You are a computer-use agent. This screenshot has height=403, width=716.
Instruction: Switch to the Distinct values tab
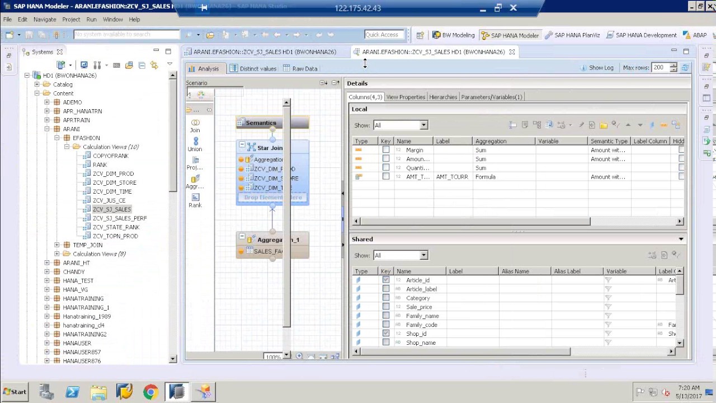click(x=253, y=68)
